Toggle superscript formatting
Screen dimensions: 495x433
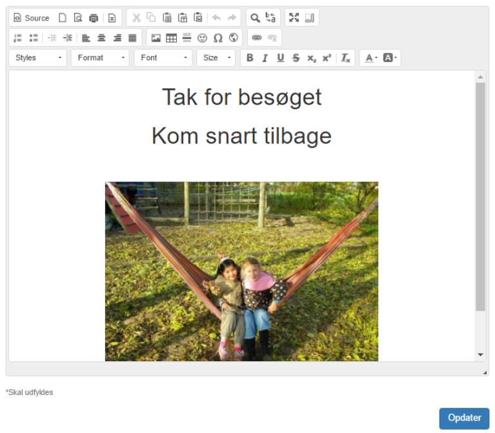pyautogui.click(x=327, y=58)
